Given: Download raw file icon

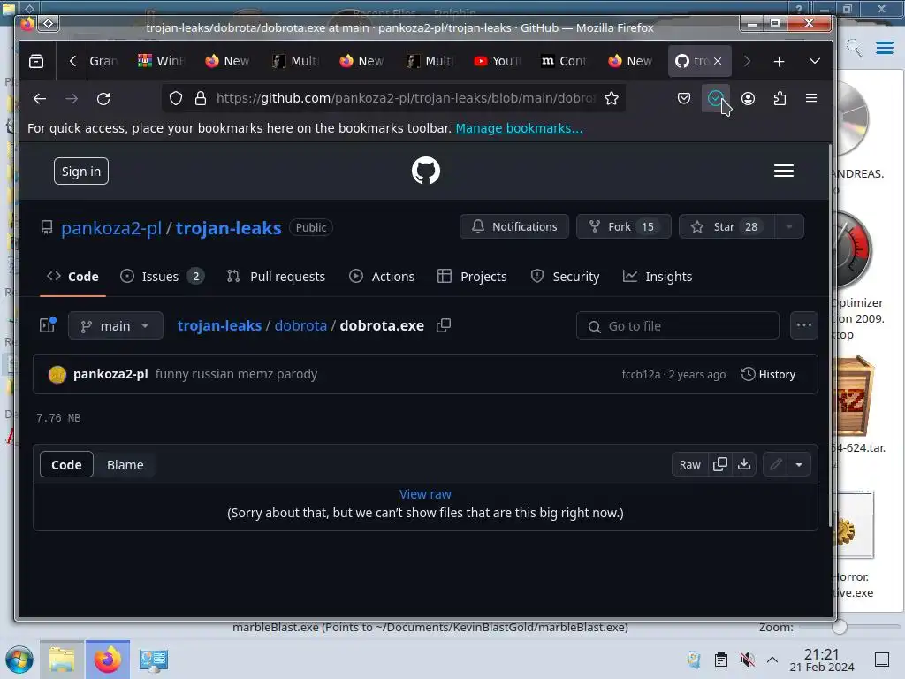Looking at the screenshot, I should pyautogui.click(x=744, y=465).
